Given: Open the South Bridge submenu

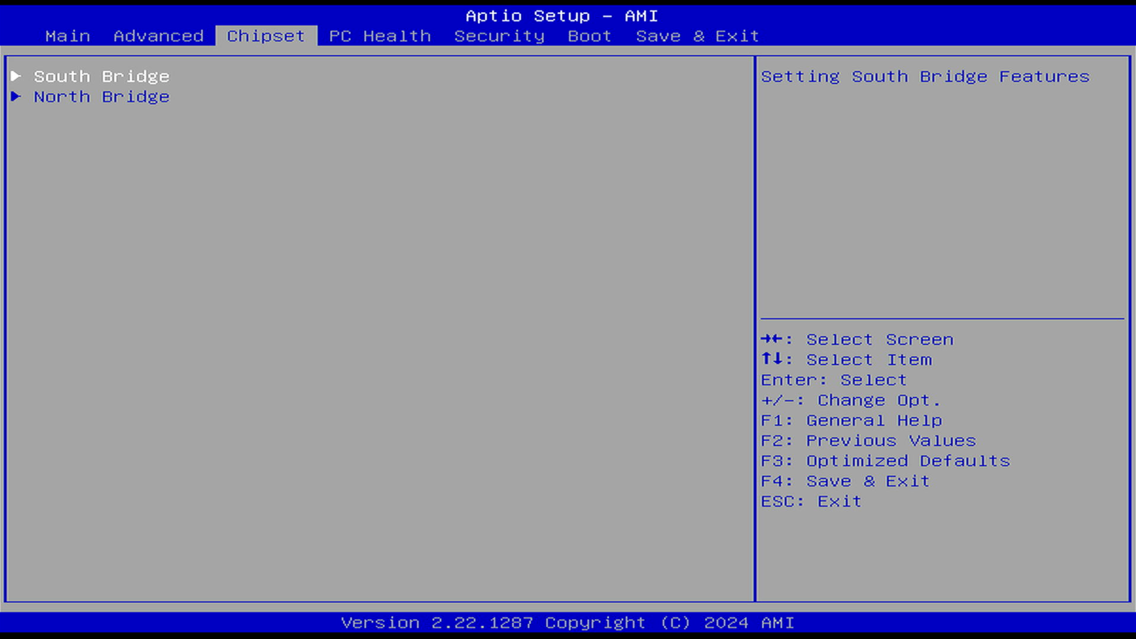Looking at the screenshot, I should [101, 77].
